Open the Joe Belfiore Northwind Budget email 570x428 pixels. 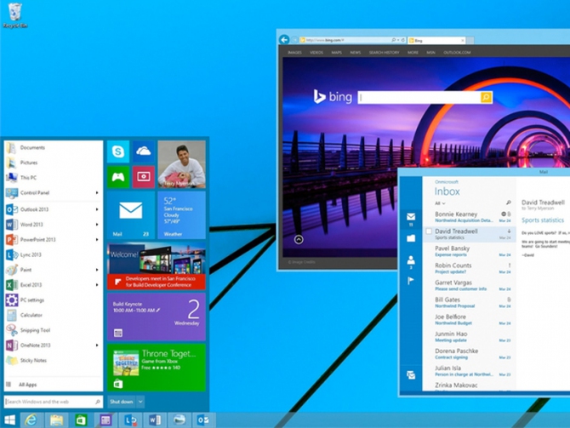point(469,320)
